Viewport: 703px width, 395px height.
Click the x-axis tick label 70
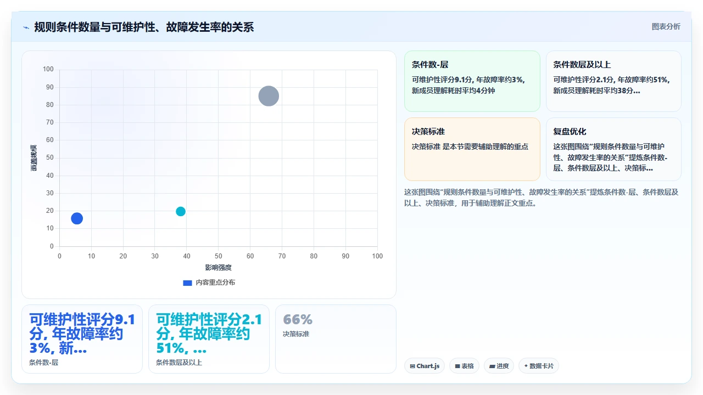[282, 256]
